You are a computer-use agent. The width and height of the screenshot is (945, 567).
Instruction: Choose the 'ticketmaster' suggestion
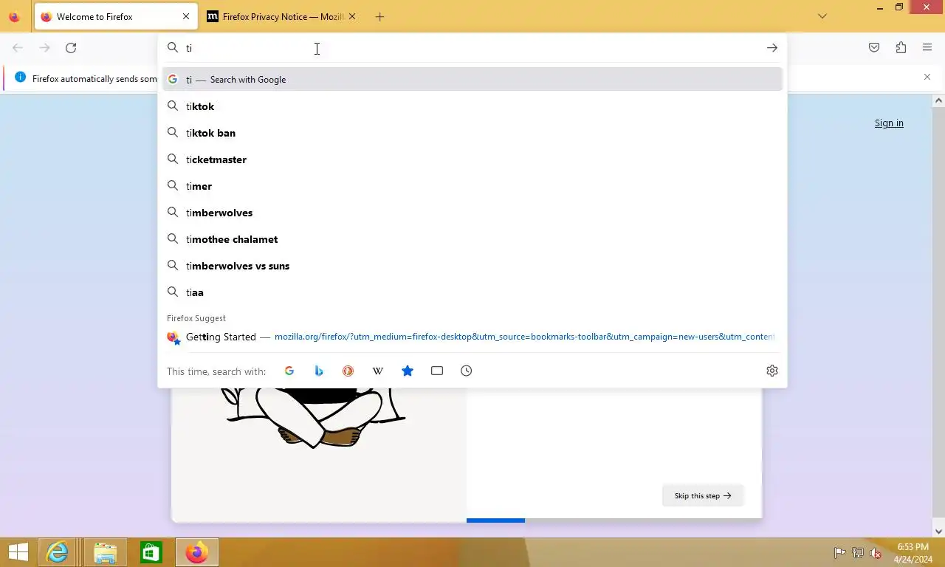tap(472, 159)
